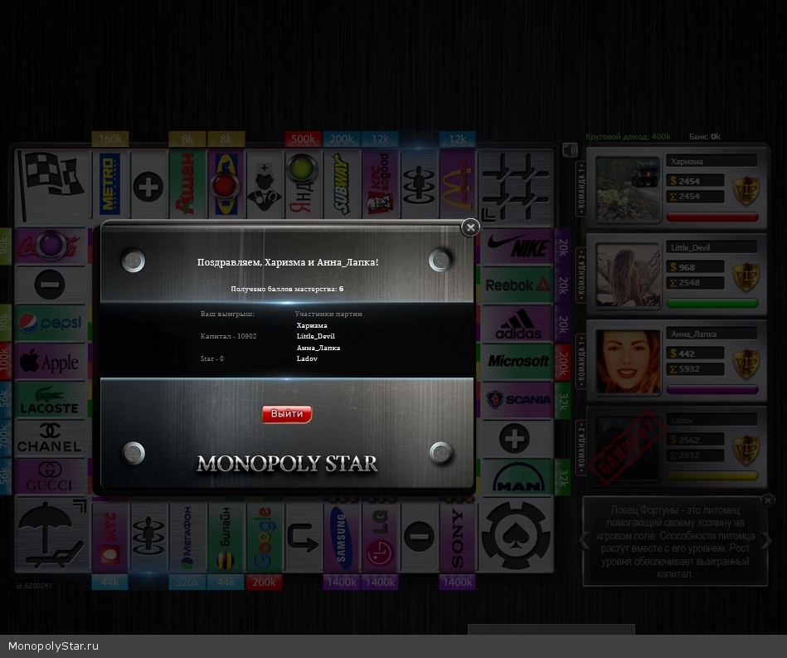Click Харизма's red color bar
The width and height of the screenshot is (787, 658).
712,217
